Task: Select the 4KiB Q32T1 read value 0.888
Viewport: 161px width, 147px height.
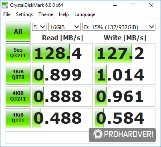Action: click(x=62, y=97)
